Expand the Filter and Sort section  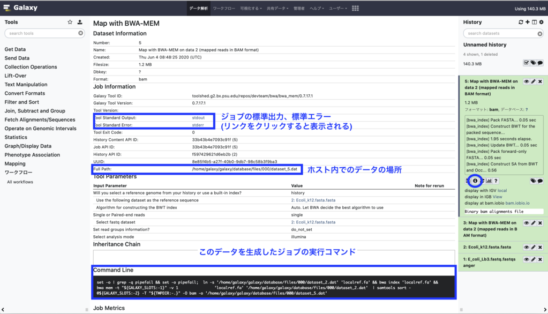pyautogui.click(x=21, y=102)
